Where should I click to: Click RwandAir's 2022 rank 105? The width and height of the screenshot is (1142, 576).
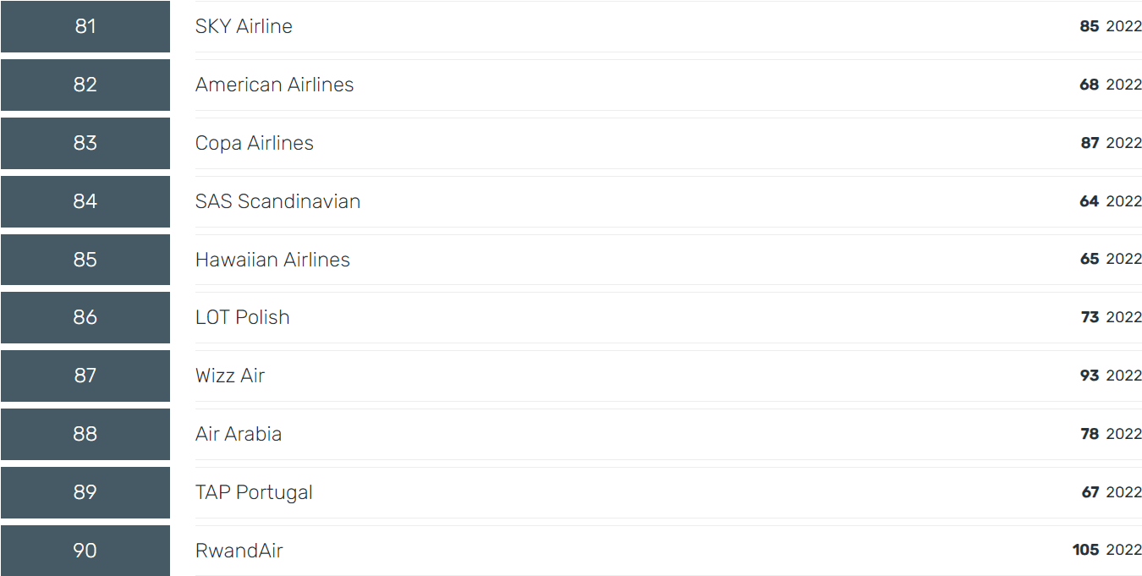[1085, 550]
